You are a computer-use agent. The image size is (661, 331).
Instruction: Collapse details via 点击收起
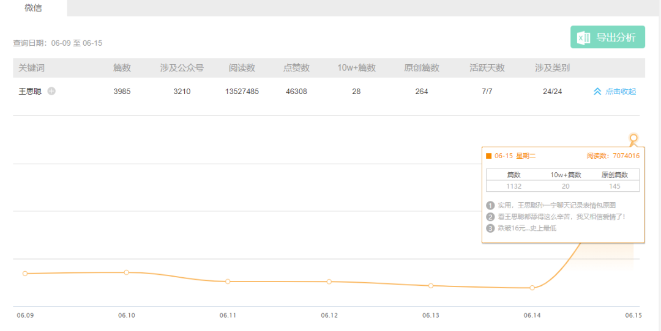620,92
